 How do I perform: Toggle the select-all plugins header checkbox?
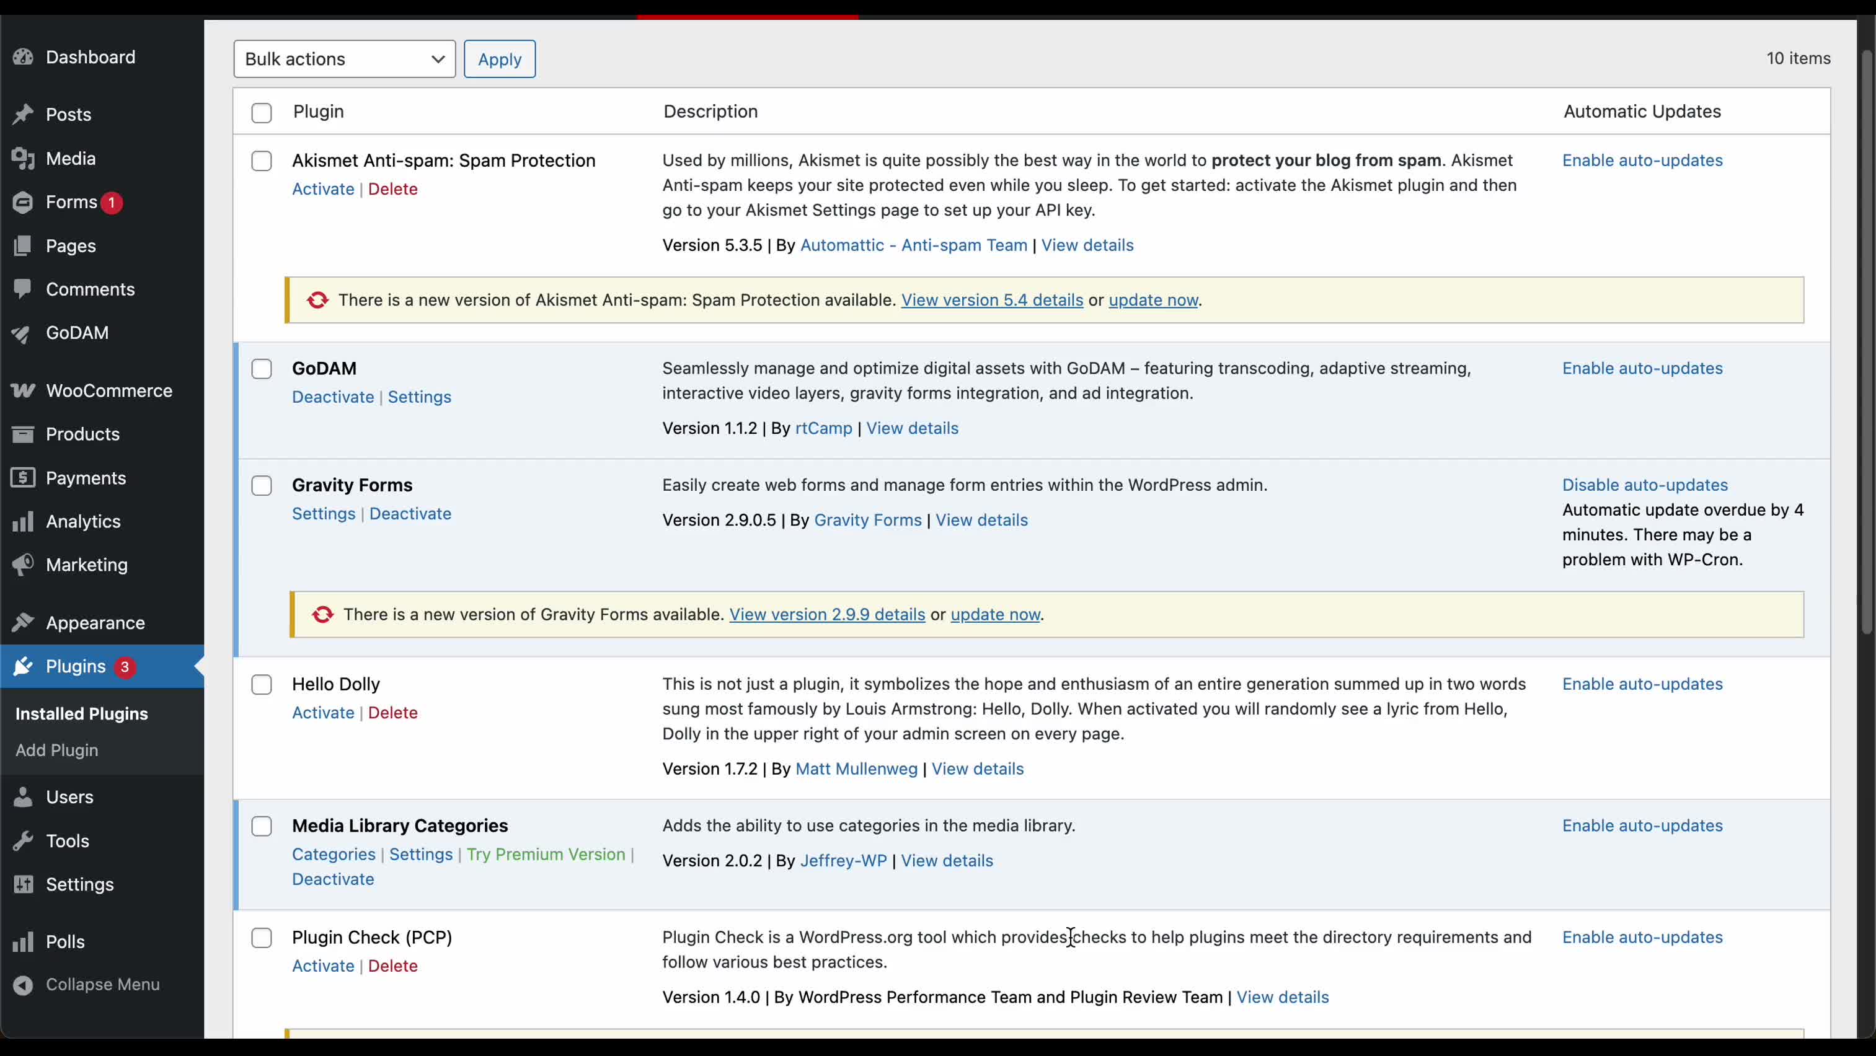262,113
